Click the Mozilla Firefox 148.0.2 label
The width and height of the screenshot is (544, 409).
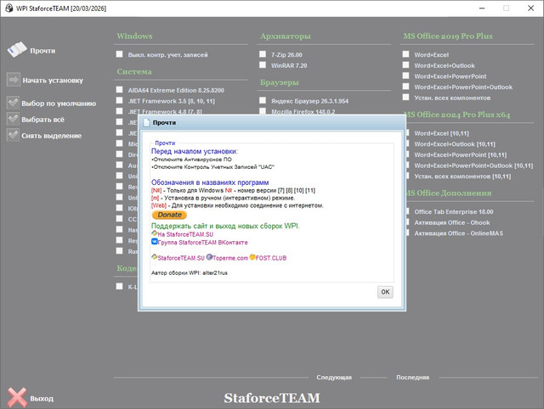(x=303, y=112)
